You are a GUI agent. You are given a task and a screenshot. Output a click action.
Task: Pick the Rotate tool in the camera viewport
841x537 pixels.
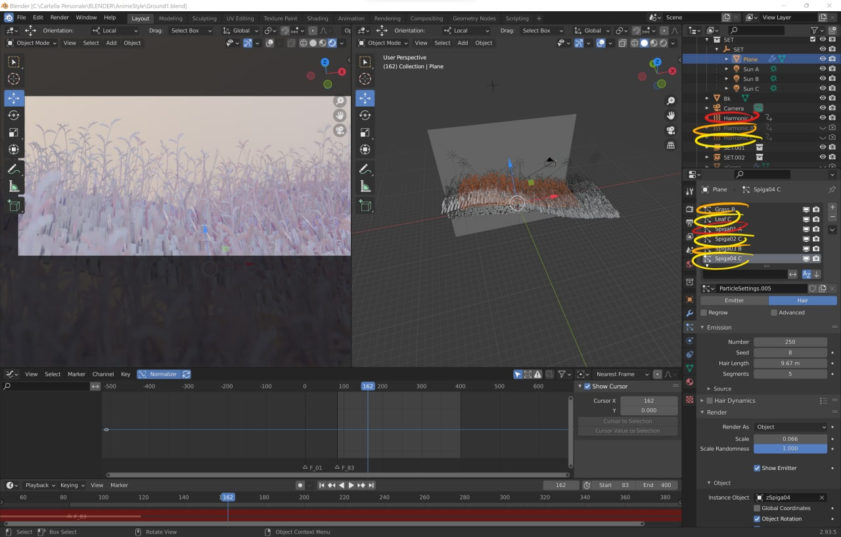tap(14, 115)
